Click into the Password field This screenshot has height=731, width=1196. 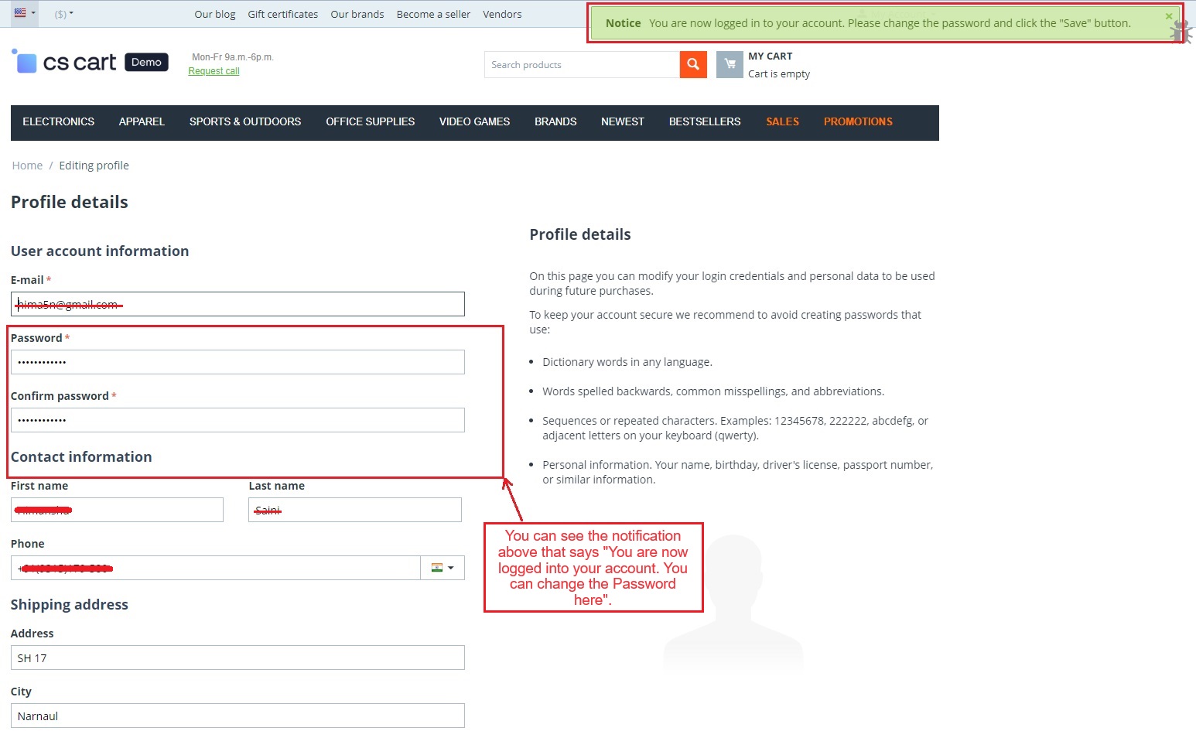tap(237, 362)
